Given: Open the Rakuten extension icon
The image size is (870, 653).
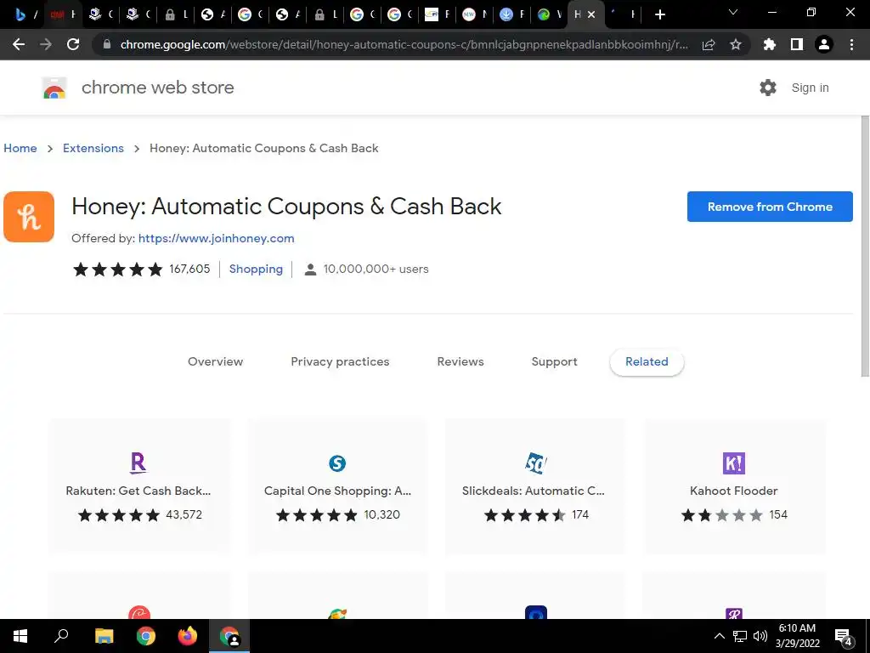Looking at the screenshot, I should click(138, 463).
